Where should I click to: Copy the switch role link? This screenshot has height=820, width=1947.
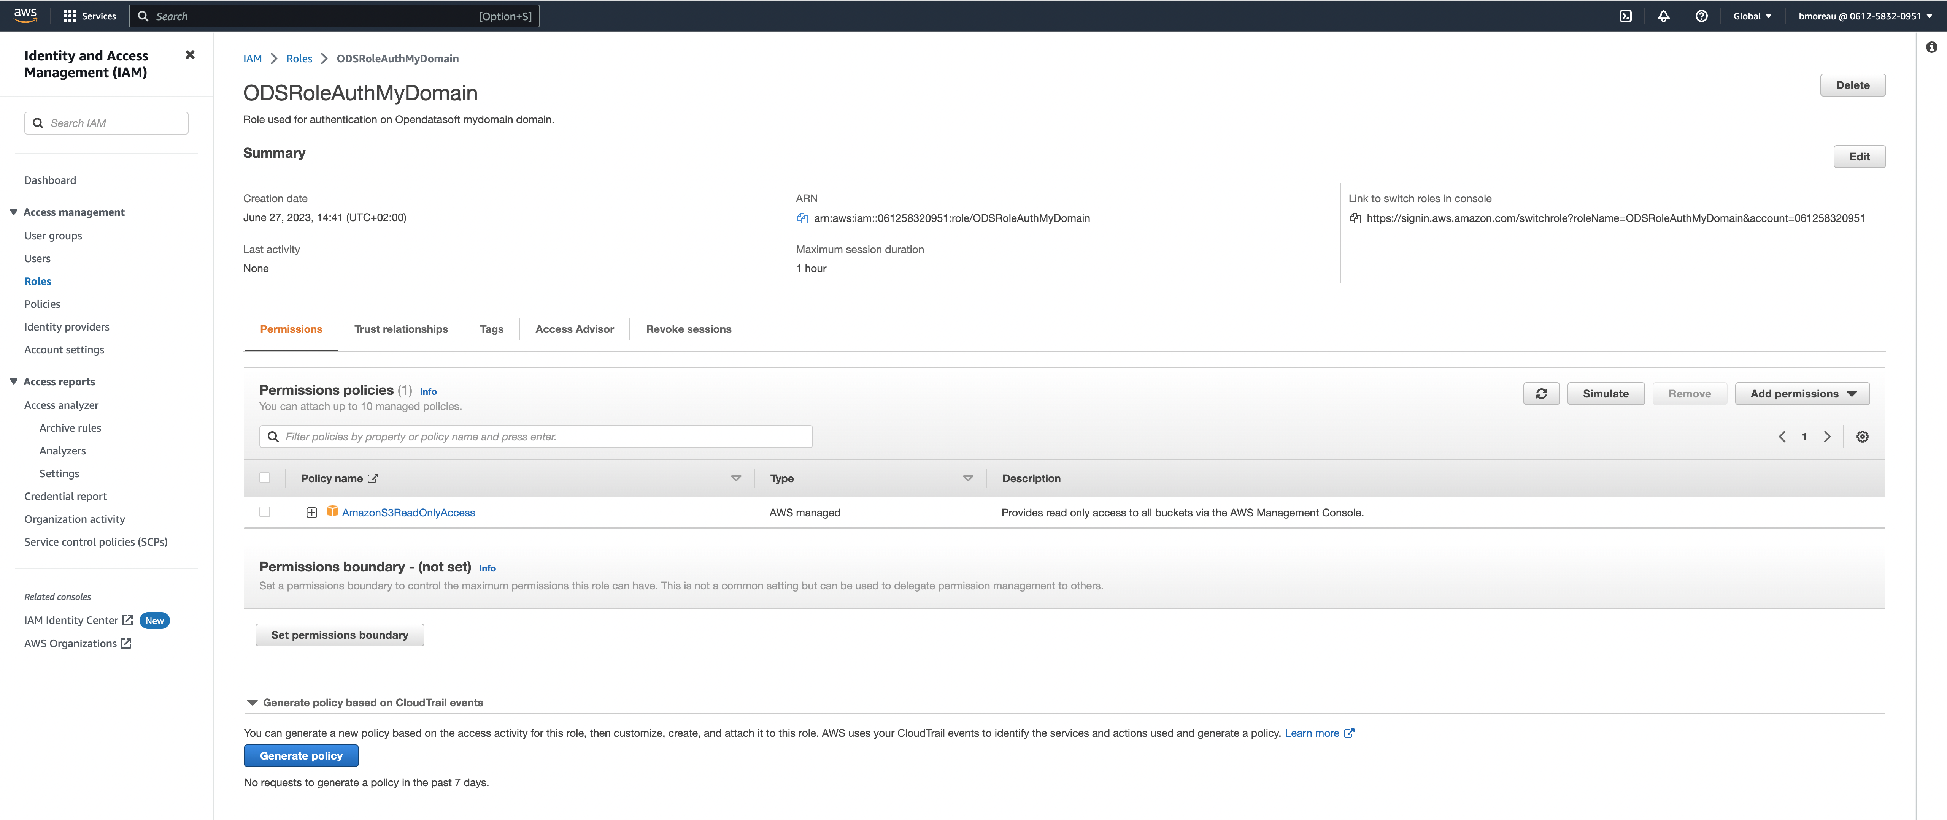(1355, 218)
